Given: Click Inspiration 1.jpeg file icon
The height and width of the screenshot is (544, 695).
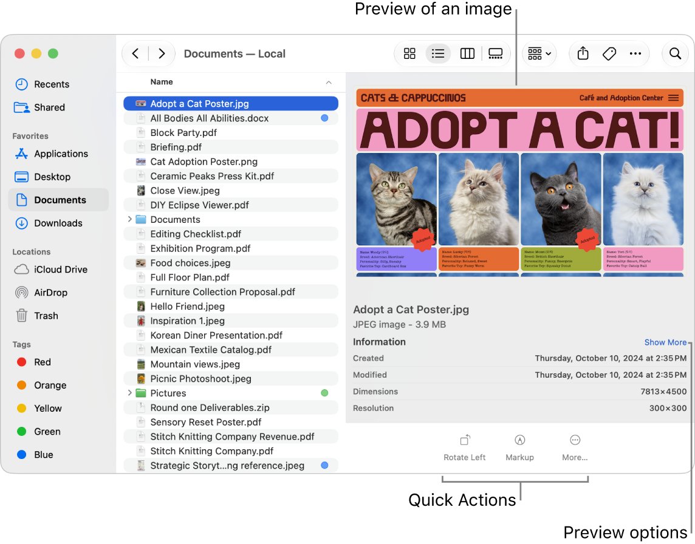Looking at the screenshot, I should click(x=140, y=321).
